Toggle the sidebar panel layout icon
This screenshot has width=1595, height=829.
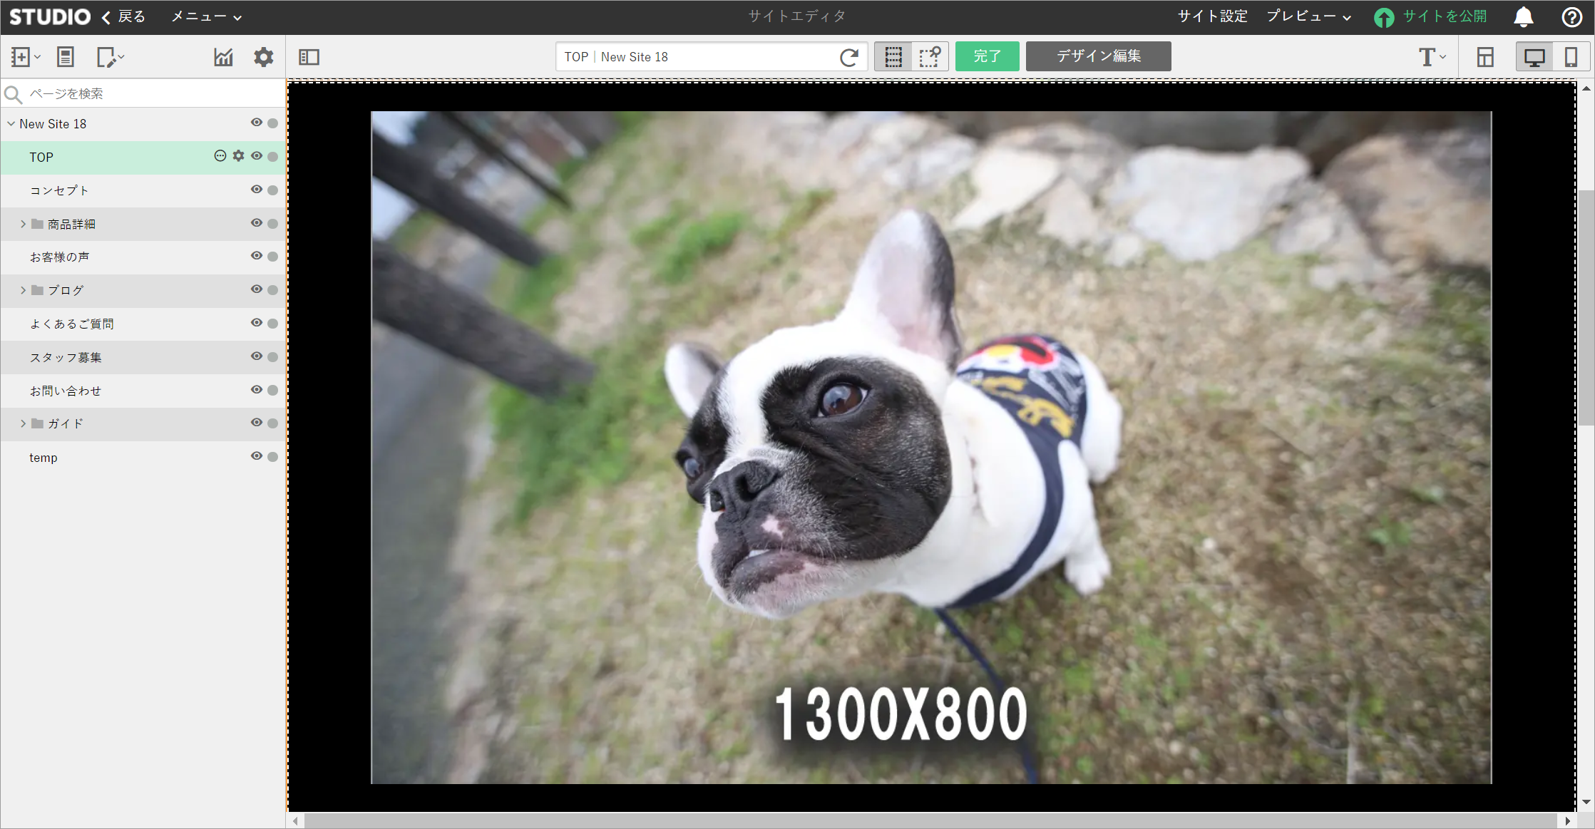click(309, 57)
